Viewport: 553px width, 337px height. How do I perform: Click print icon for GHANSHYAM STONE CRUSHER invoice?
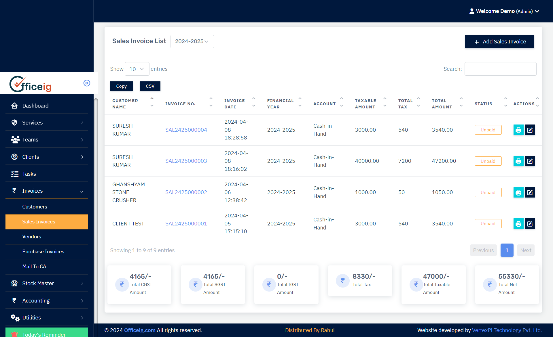(518, 193)
